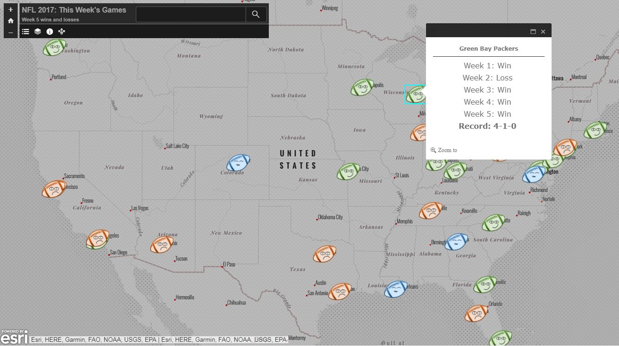Click the Zoom to link
Viewport: 619px width, 346px height.
click(444, 150)
